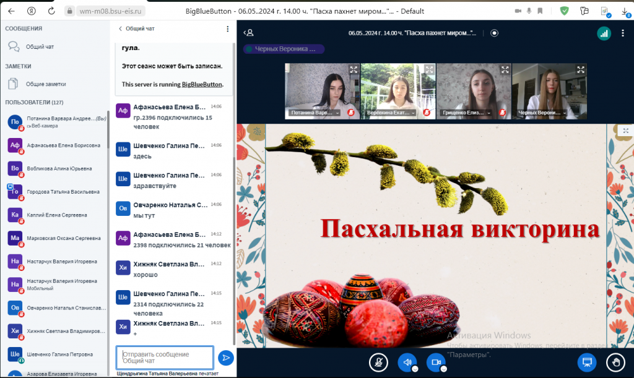Select user Марковская Оксана Сергеевна
The image size is (634, 378).
click(56, 238)
